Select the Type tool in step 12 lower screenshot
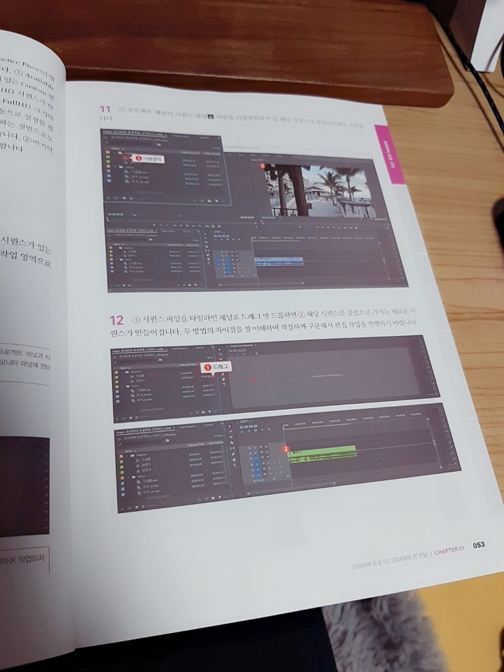Viewport: 504px width, 672px height. [x=234, y=465]
